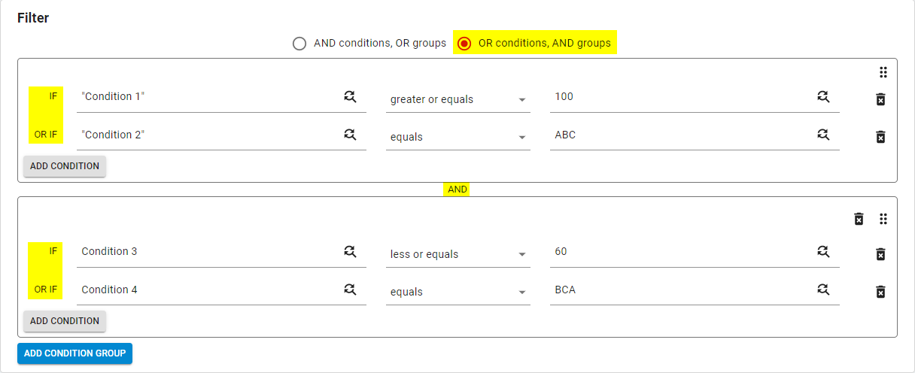Open the "greater or equals" operator dropdown
Screen dimensions: 915x373
coord(458,99)
